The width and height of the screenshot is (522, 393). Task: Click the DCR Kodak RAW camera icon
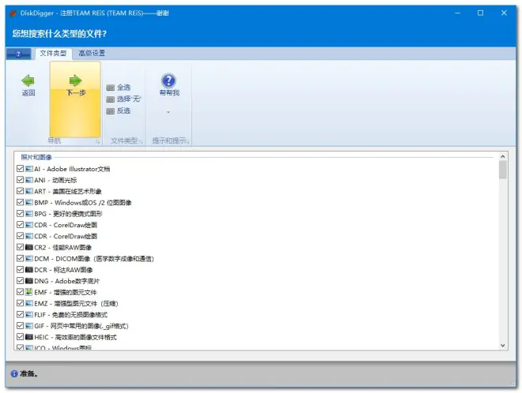29,270
